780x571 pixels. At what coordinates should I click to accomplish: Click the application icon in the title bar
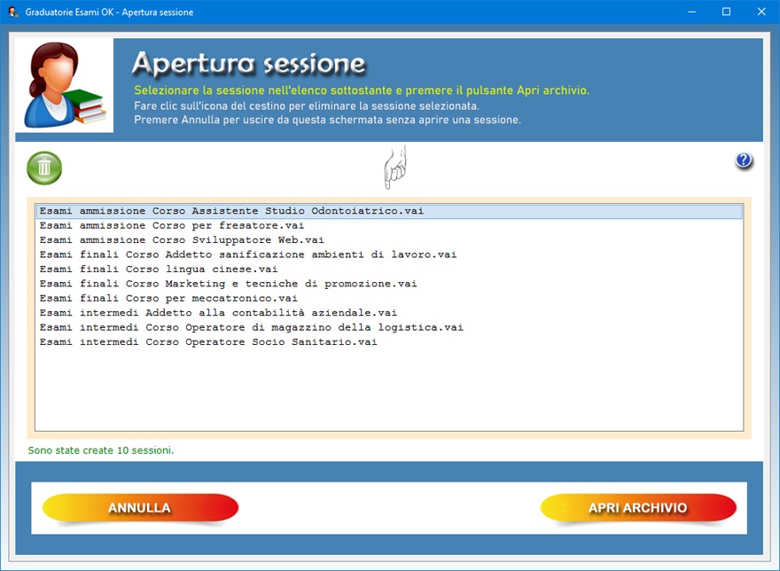pyautogui.click(x=13, y=12)
